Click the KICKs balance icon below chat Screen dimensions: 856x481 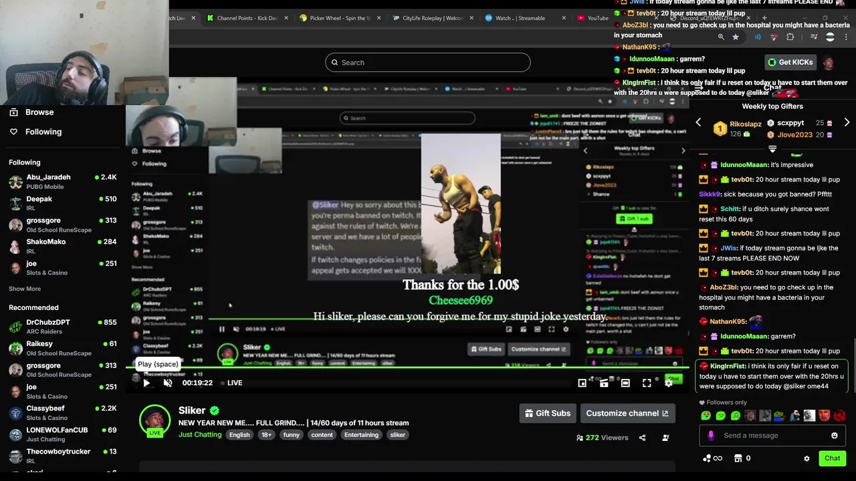713,458
